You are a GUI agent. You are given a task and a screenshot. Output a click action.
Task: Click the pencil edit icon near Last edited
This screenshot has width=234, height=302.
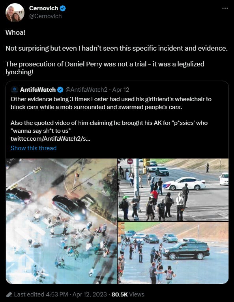[x=9, y=294]
